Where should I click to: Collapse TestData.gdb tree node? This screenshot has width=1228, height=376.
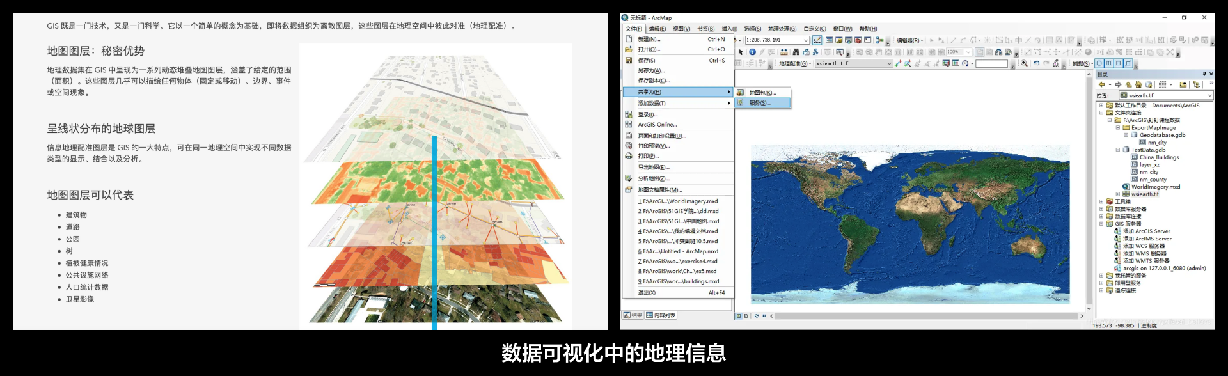pos(1118,150)
